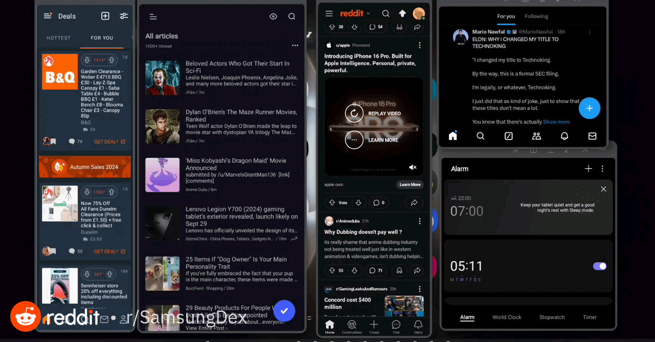Open comments on the Dunelm deal (50)
The width and height of the screenshot is (655, 342).
pos(75,252)
